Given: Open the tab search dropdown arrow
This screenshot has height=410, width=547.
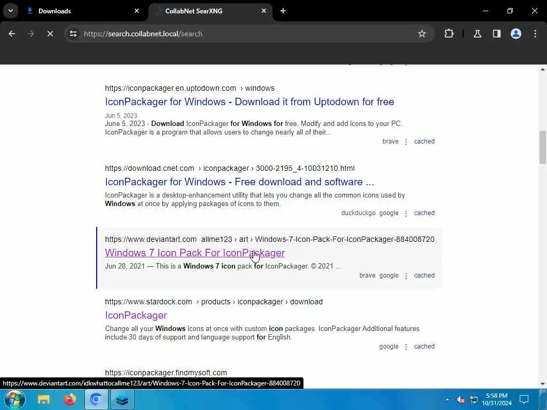Looking at the screenshot, I should coord(11,11).
